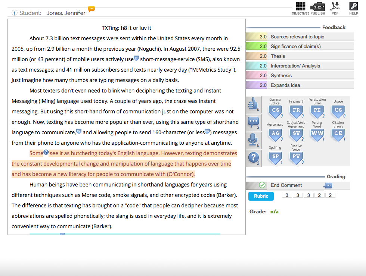Image resolution: width=366 pixels, height=276 pixels.
Task: Open the comment bubble feedback tool
Action: 254,123
